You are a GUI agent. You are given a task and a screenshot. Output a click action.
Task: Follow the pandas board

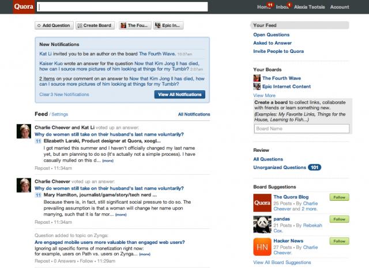[338, 219]
